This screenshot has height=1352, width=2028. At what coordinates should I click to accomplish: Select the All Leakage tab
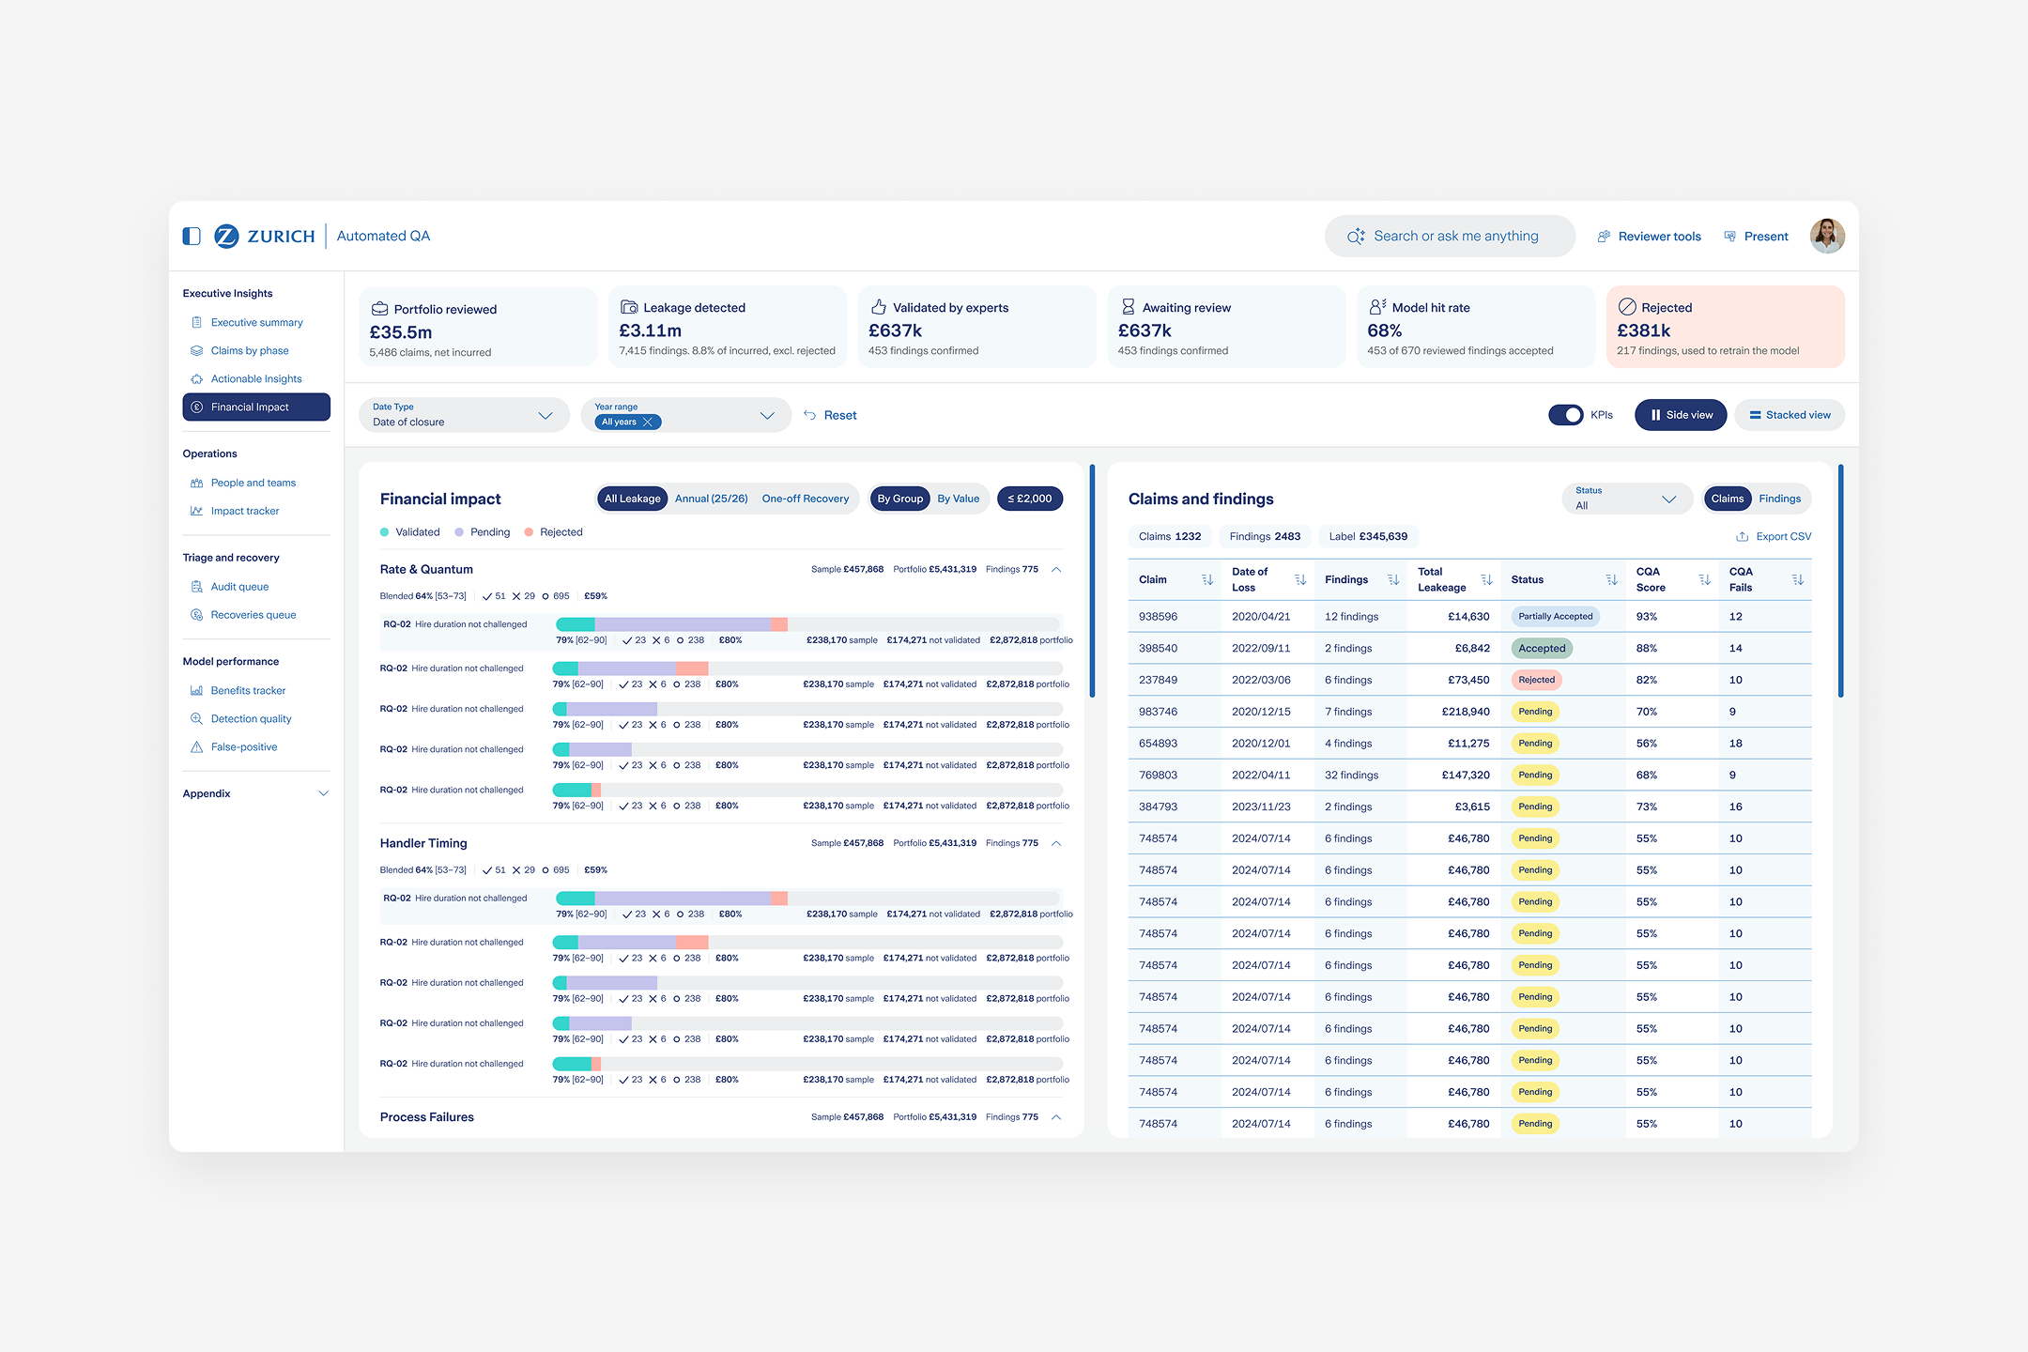[x=632, y=499]
